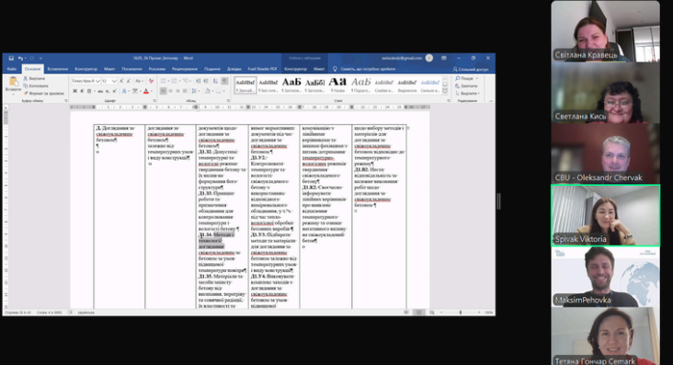Open Replace (Замінити) in Editing group
The width and height of the screenshot is (673, 365).
pos(466,86)
